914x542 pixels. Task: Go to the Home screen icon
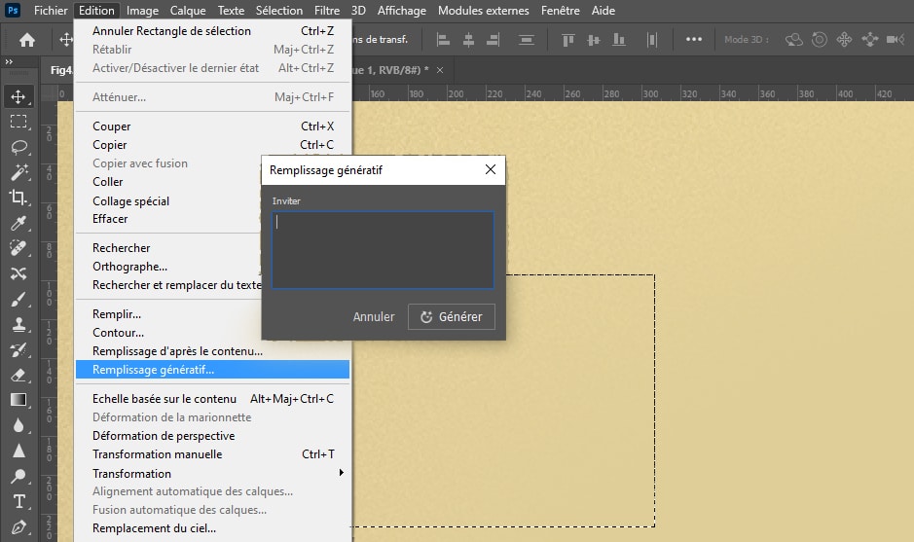click(x=27, y=40)
